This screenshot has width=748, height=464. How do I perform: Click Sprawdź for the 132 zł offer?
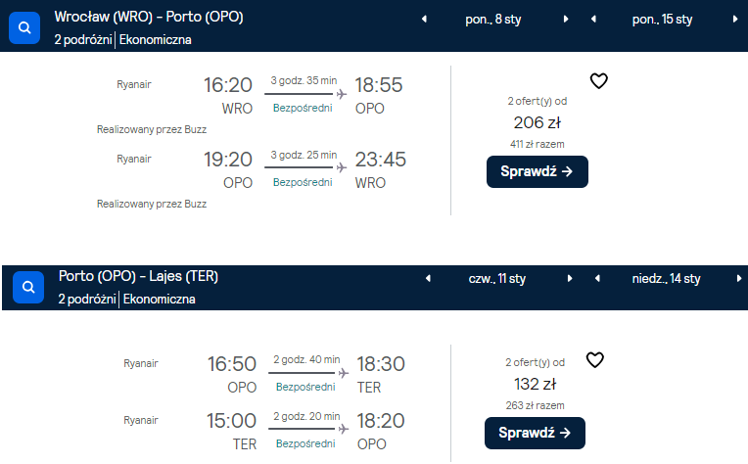[535, 433]
